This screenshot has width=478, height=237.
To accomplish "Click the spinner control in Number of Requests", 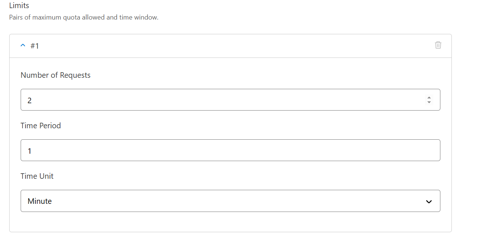I will (429, 100).
